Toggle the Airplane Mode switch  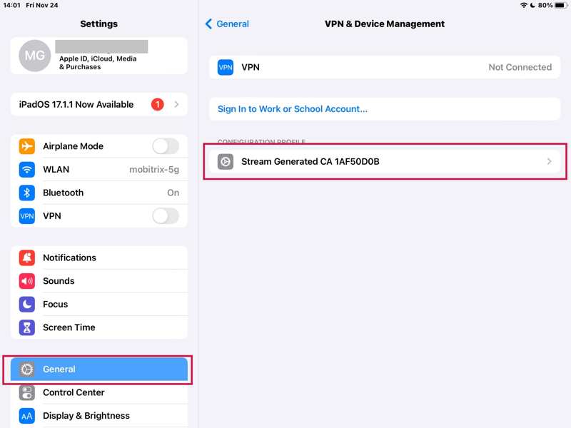point(166,146)
